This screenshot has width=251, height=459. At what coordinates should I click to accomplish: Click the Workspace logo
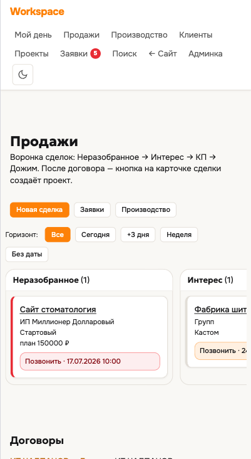click(x=37, y=12)
